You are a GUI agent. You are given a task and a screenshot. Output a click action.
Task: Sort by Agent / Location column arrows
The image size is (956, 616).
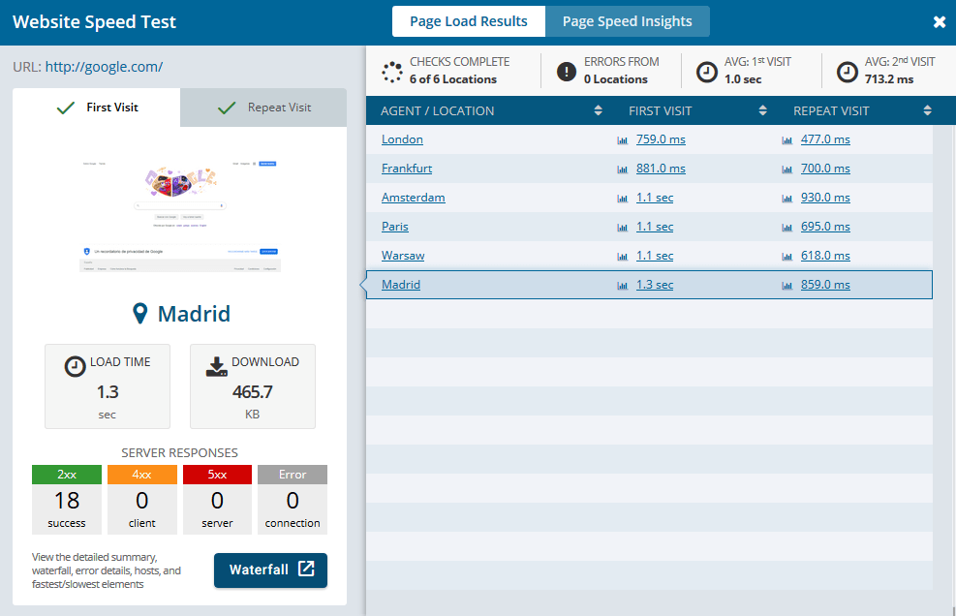pyautogui.click(x=599, y=110)
